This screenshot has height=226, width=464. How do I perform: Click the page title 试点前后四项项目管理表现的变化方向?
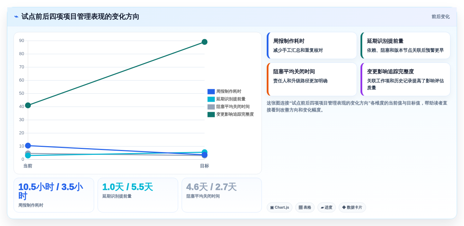pos(80,17)
